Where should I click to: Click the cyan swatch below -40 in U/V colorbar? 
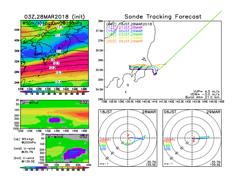[x=23, y=168]
